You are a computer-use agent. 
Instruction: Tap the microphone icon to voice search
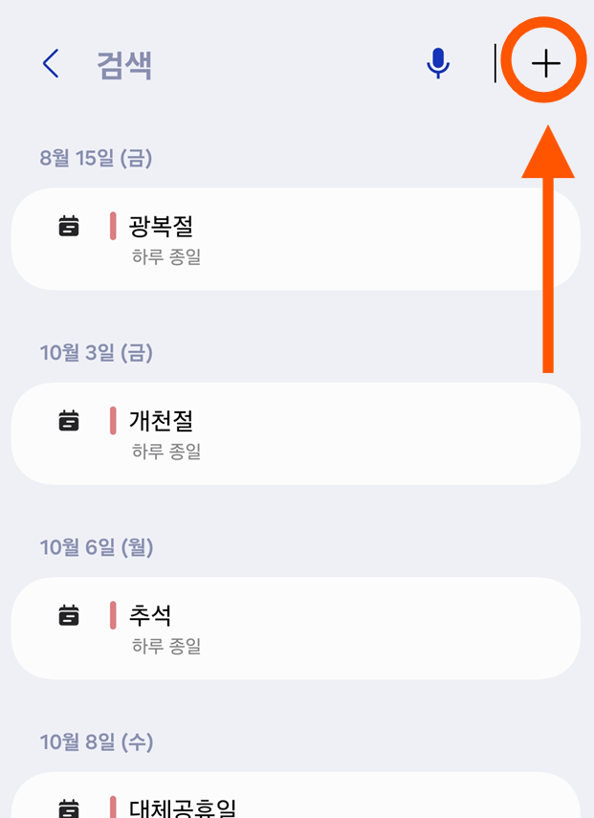click(438, 61)
